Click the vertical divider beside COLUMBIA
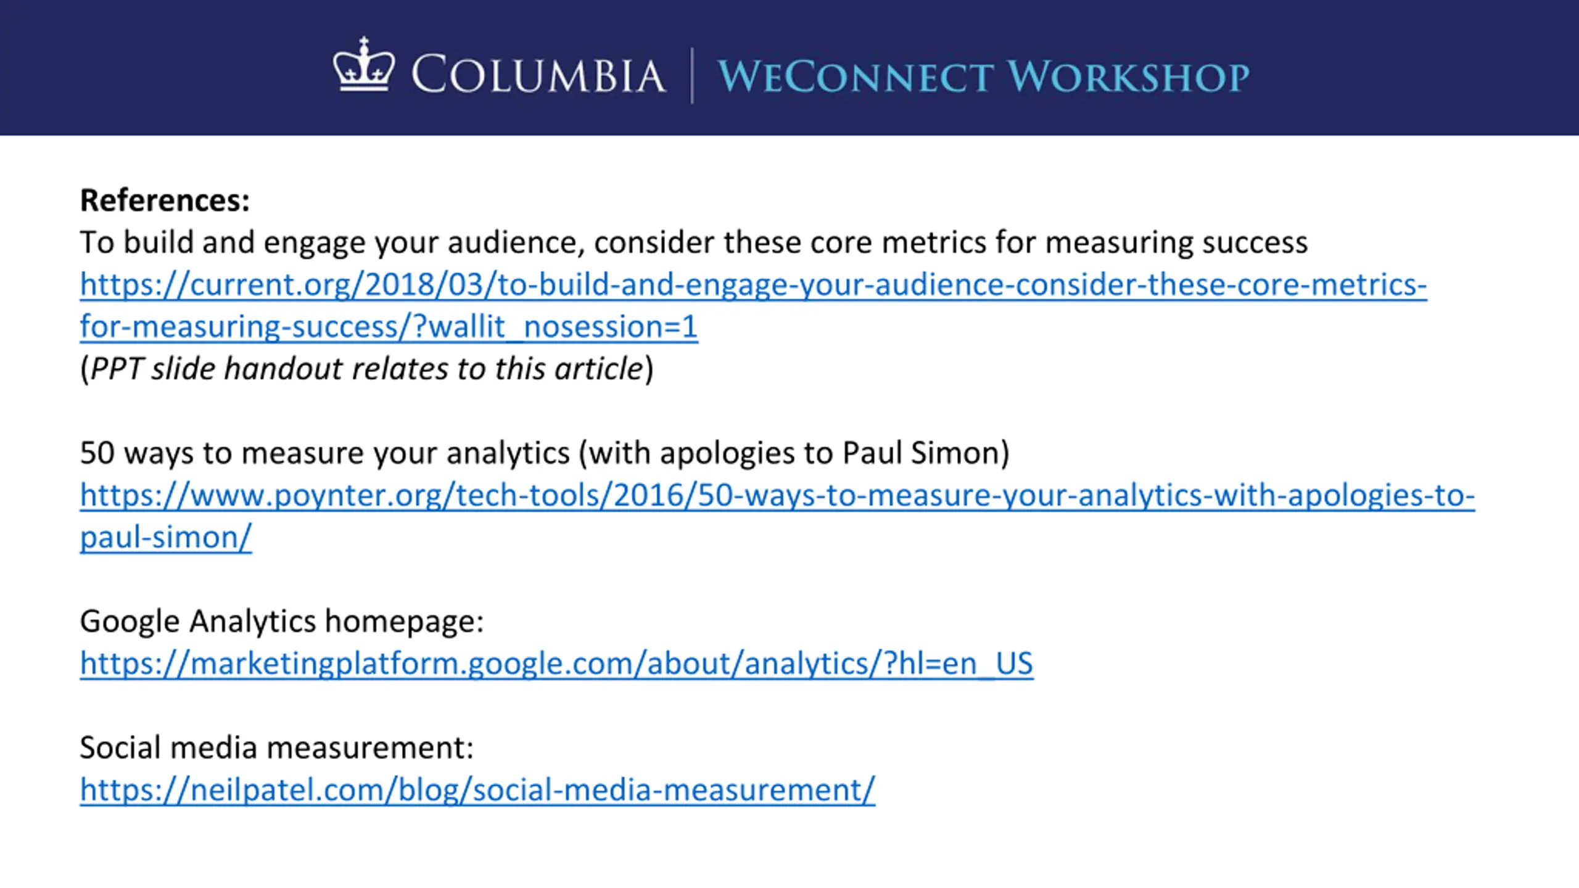 tap(691, 76)
